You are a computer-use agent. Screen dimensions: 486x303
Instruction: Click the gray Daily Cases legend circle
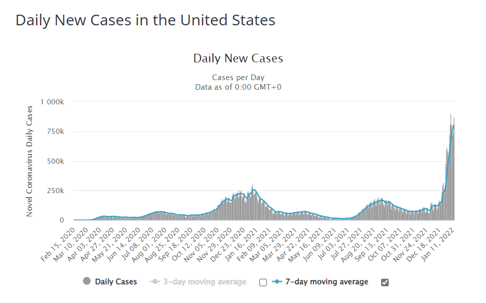(x=87, y=282)
